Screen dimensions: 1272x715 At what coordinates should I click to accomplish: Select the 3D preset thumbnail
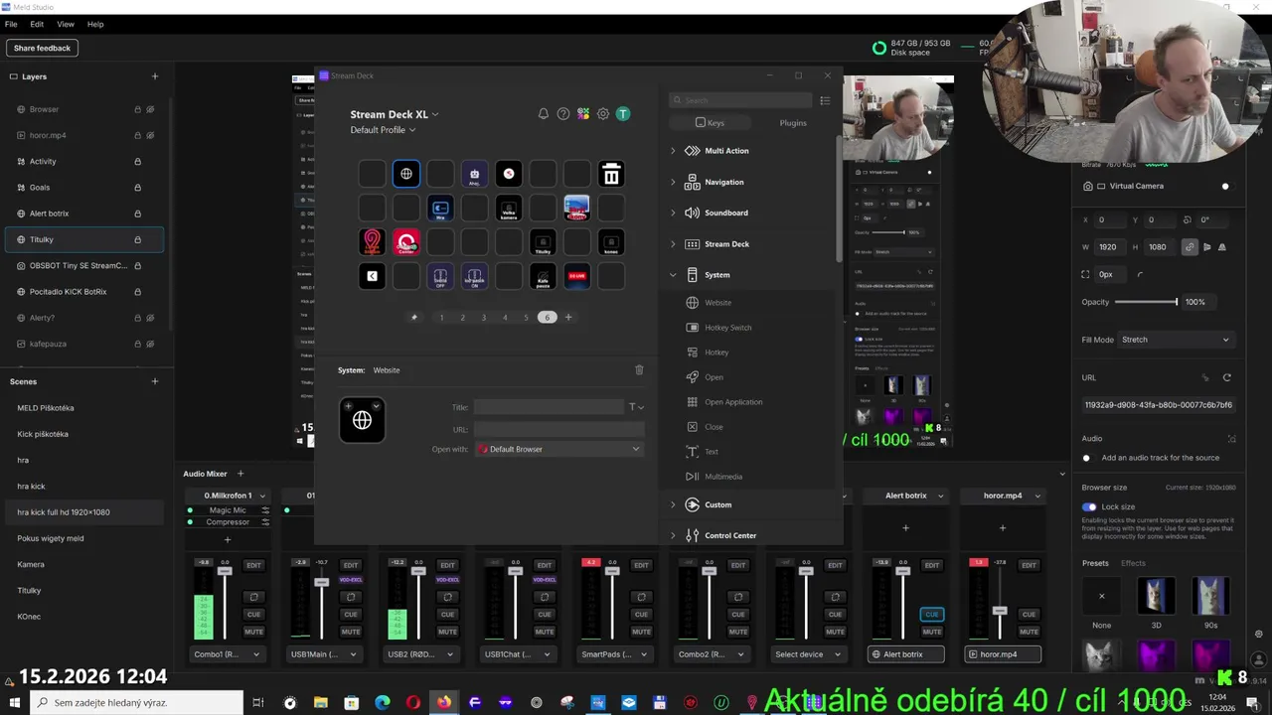[x=1156, y=597]
